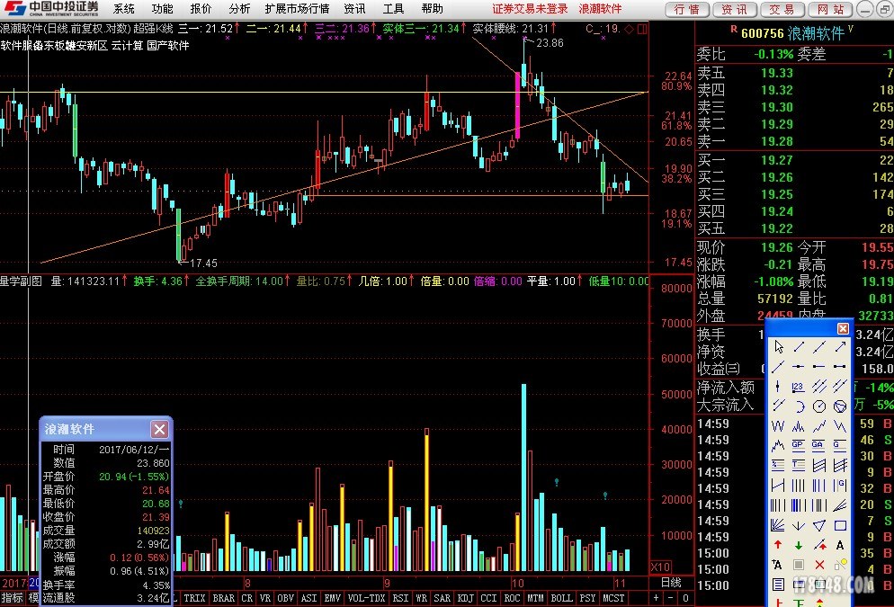Switch to the BRAR indicator tab
The image size is (894, 607).
tap(223, 598)
